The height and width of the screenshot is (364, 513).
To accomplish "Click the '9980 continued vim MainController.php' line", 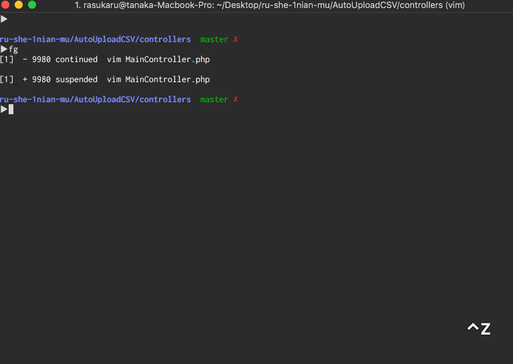I will tap(105, 59).
